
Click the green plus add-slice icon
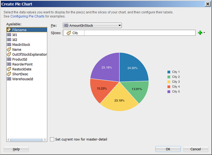(x=200, y=33)
